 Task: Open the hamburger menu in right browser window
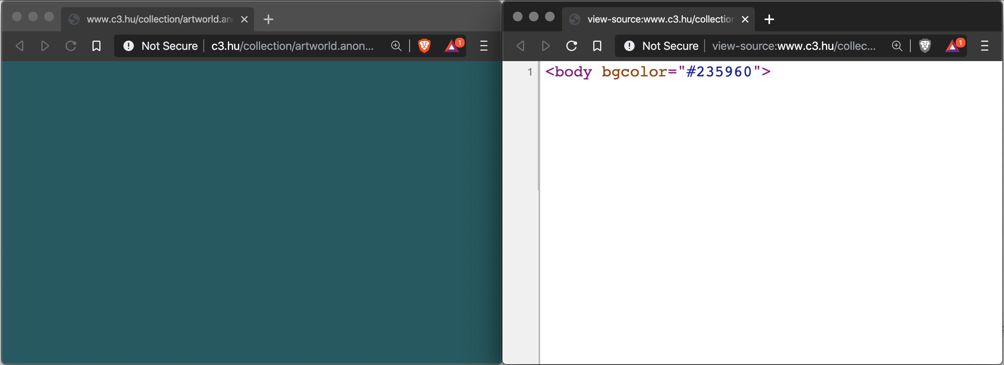[985, 46]
